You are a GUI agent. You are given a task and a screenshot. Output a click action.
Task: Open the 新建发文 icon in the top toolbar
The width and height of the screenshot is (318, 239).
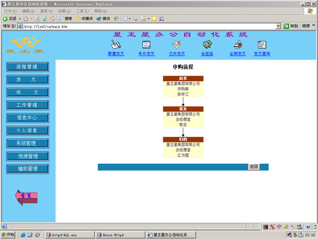116,44
